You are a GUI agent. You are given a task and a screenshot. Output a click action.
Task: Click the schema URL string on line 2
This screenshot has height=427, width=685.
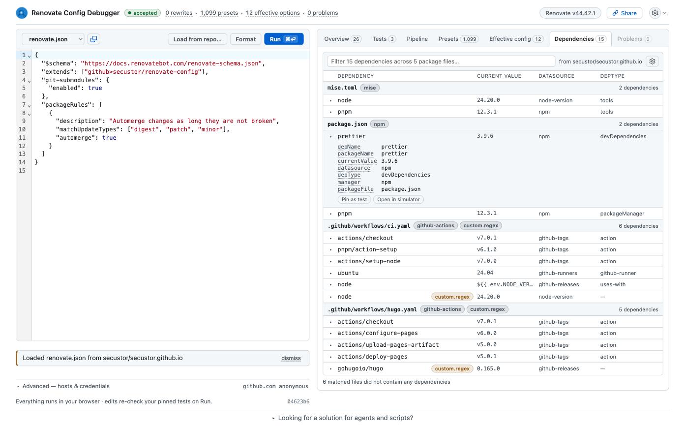[x=171, y=63]
